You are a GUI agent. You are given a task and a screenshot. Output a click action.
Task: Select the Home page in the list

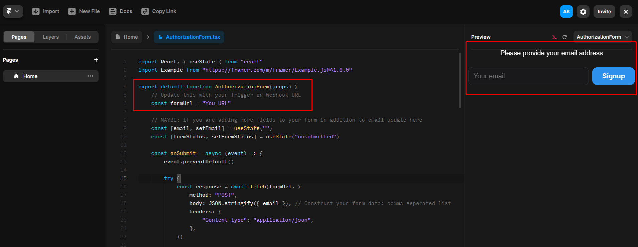(x=30, y=76)
